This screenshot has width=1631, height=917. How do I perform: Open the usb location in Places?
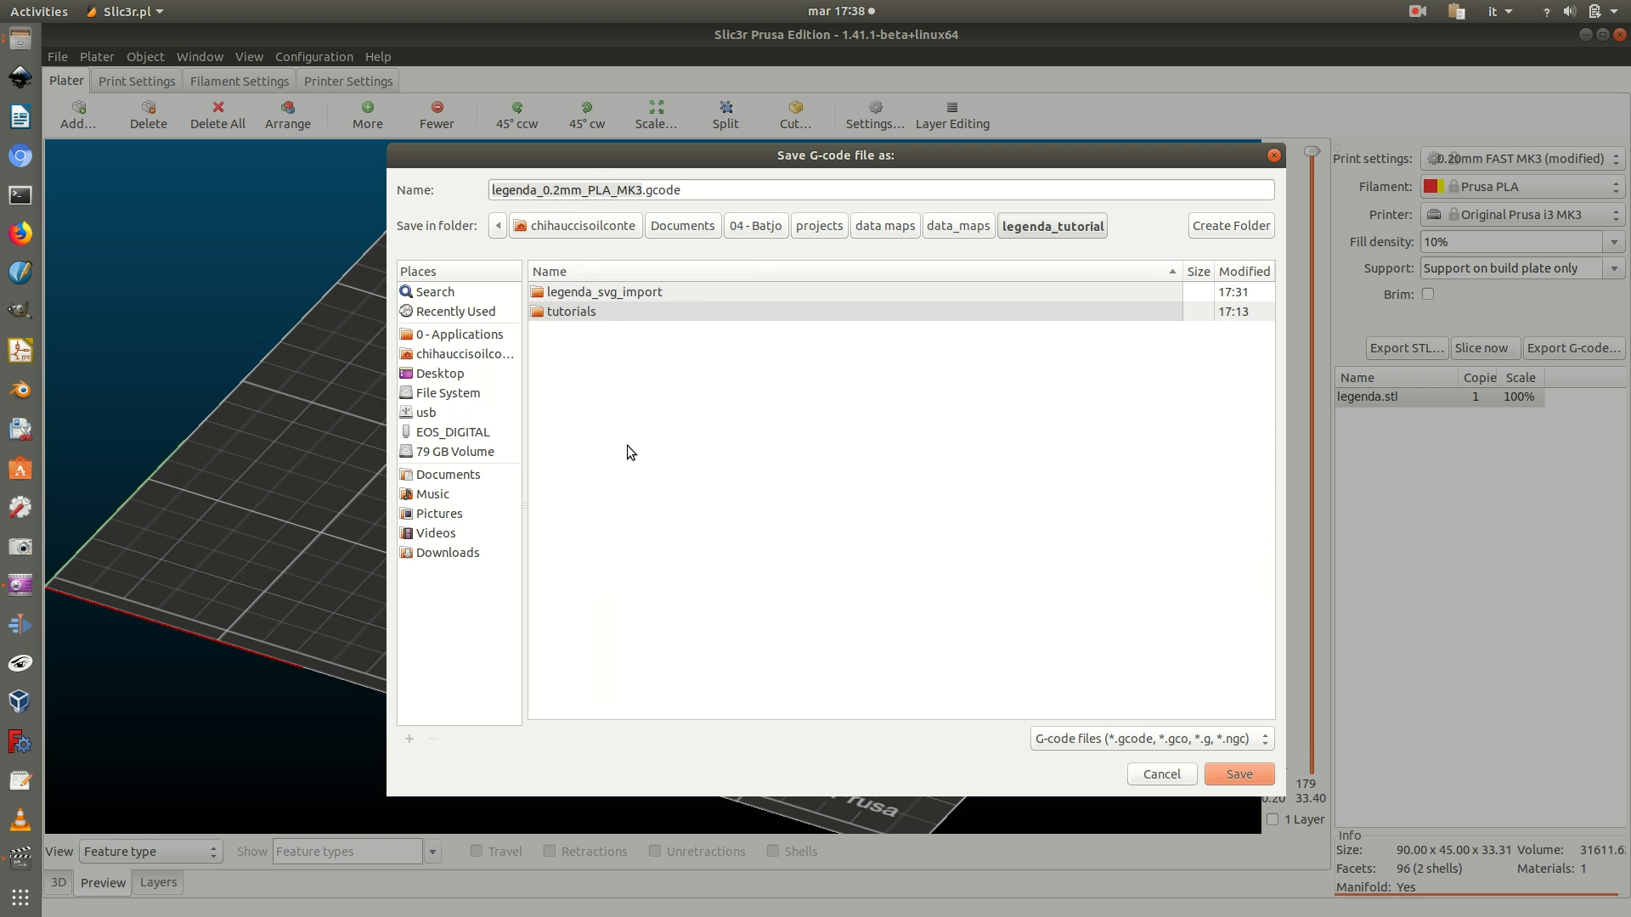pyautogui.click(x=459, y=413)
